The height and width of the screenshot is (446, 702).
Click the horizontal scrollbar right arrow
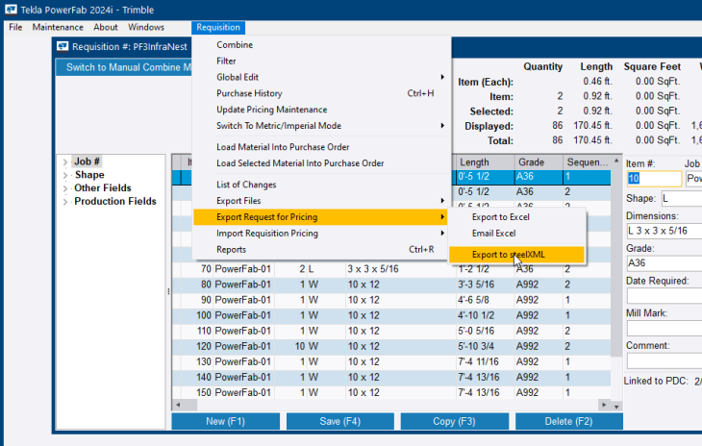(604, 405)
